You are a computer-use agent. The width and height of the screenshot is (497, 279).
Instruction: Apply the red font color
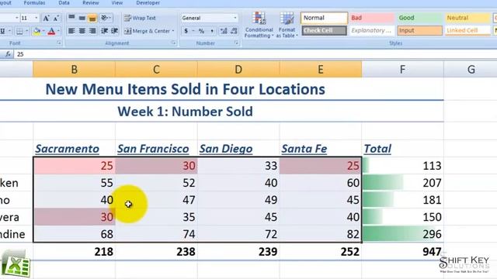(51, 31)
